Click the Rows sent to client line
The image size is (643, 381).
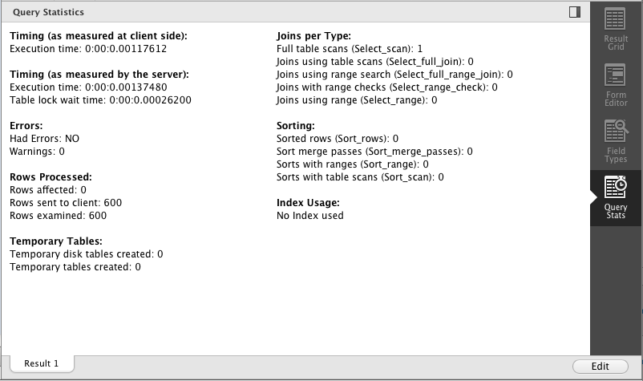pos(66,203)
